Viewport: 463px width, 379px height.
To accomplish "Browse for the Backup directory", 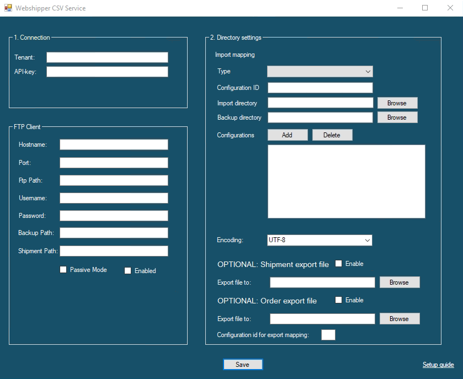I will [397, 118].
